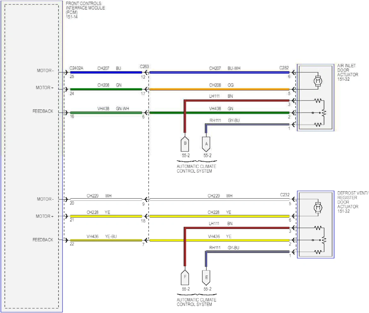Select reference connector B to page 55-2
The image size is (369, 313).
[x=185, y=144]
